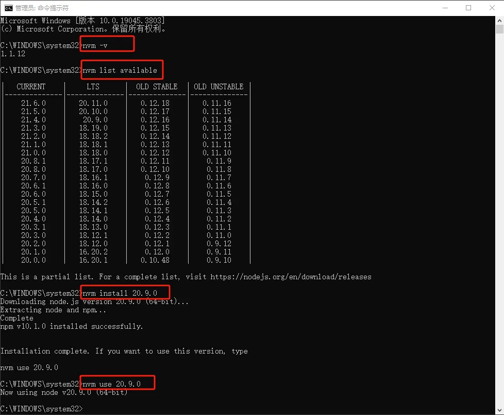Click version '21.5.0' in CURRENT column
The height and width of the screenshot is (415, 504).
pos(33,111)
